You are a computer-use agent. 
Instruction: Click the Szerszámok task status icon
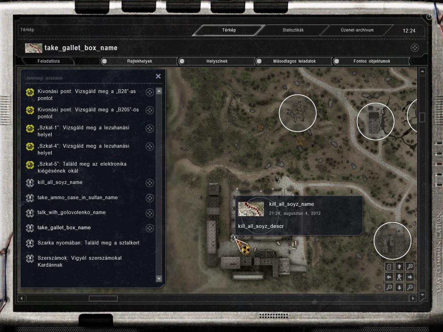(30, 259)
